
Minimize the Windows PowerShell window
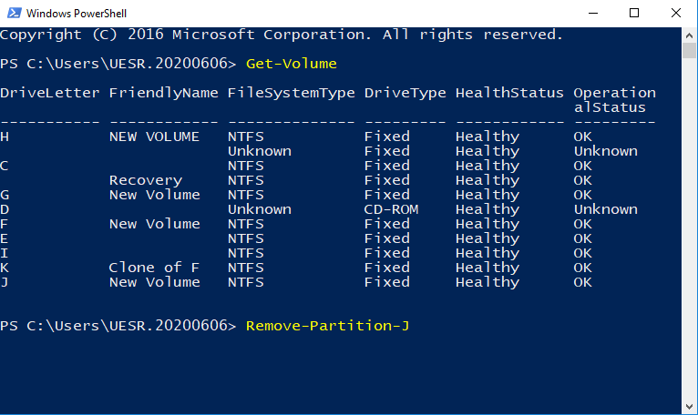coord(592,13)
